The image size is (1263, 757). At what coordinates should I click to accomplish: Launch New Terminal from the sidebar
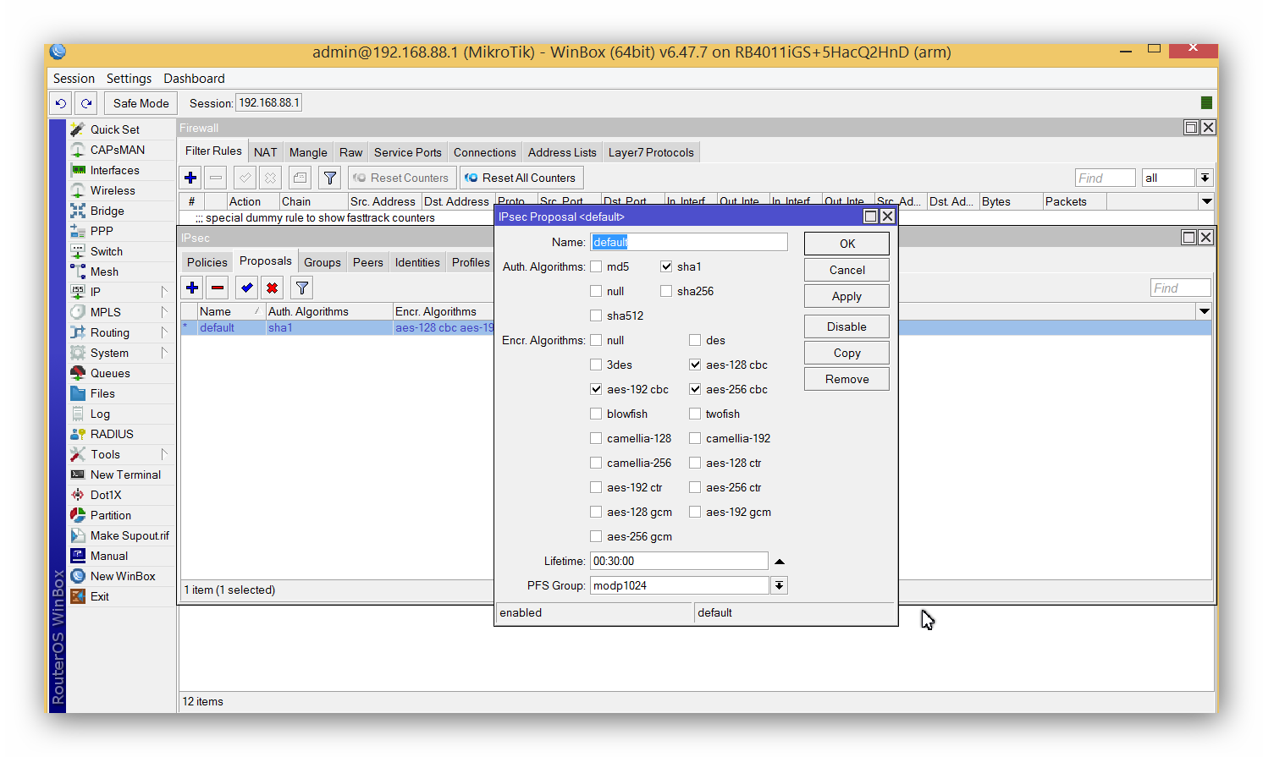coord(125,474)
